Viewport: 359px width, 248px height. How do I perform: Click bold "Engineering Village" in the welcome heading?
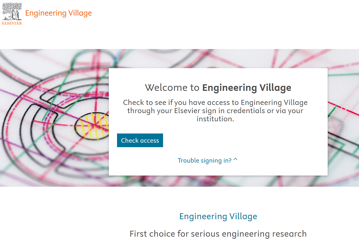pyautogui.click(x=247, y=88)
